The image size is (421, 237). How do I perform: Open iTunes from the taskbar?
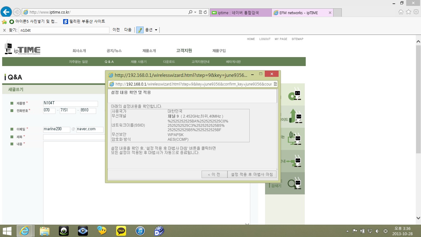140,231
